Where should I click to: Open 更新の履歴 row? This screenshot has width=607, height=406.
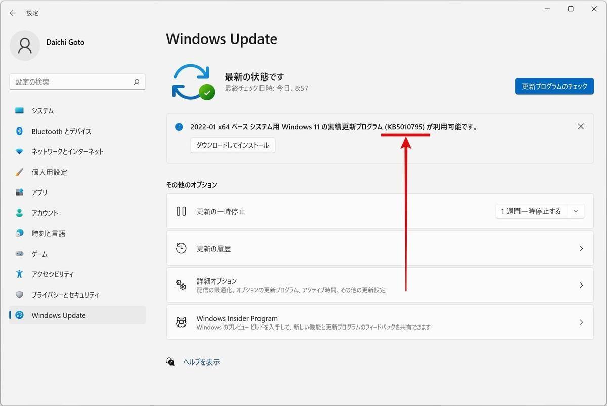pyautogui.click(x=380, y=249)
